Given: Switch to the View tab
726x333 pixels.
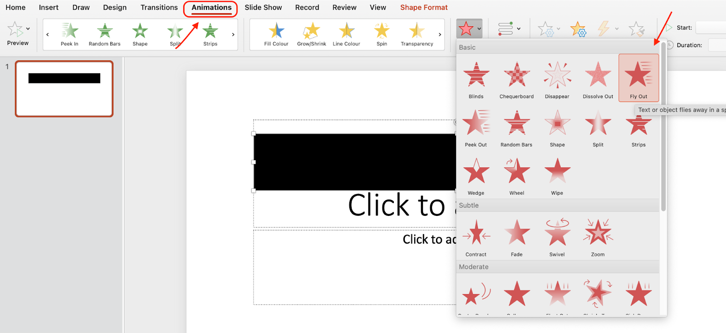Looking at the screenshot, I should (378, 7).
